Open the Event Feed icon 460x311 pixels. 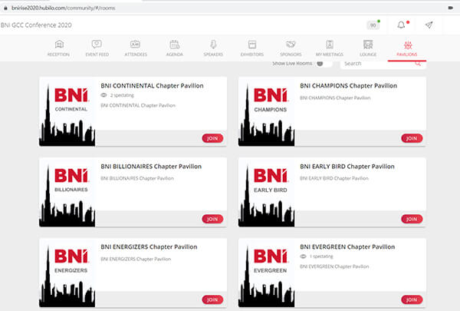(x=97, y=45)
